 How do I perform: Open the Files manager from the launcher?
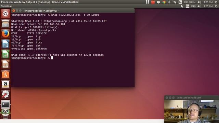pos(5,24)
